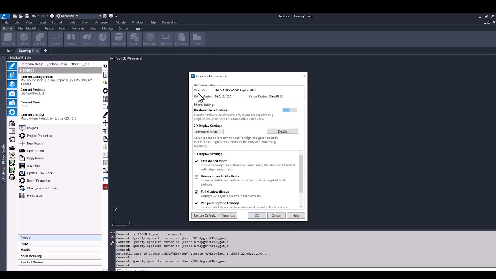496x279 pixels.
Task: Click OK in Graphics Performance dialog
Action: tap(257, 215)
